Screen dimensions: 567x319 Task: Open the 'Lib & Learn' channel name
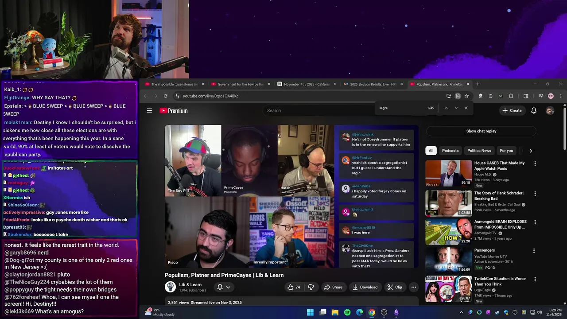[x=190, y=284]
